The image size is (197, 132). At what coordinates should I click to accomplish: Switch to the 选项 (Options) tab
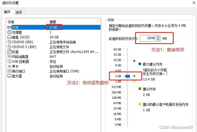pyautogui.click(x=19, y=12)
